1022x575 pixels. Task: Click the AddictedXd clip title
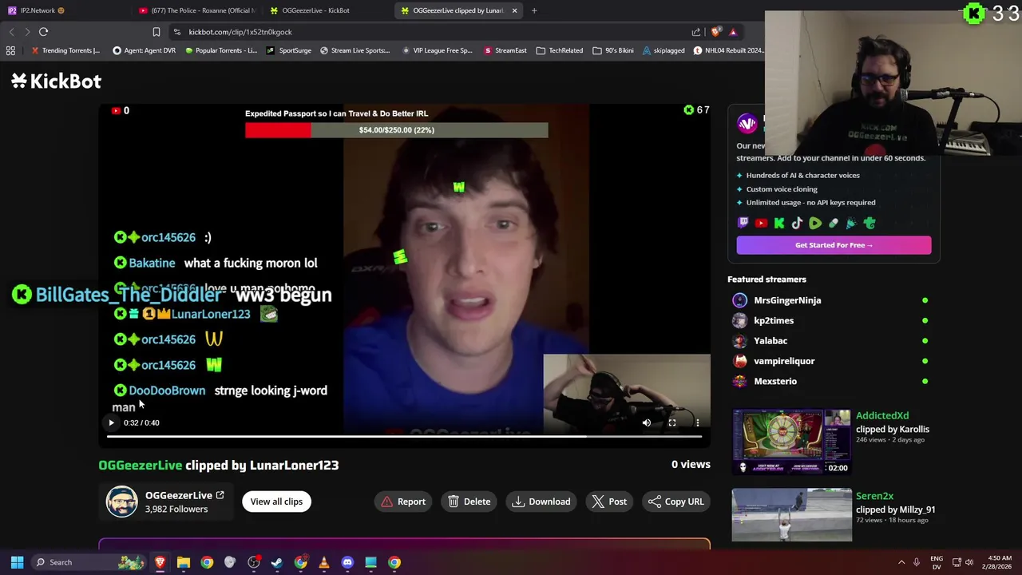(882, 415)
